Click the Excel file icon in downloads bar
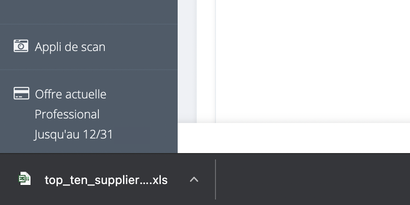 [x=25, y=179]
